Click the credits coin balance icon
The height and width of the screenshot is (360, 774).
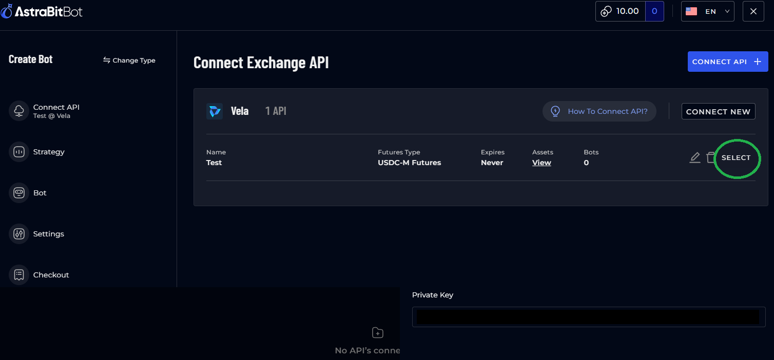click(606, 11)
